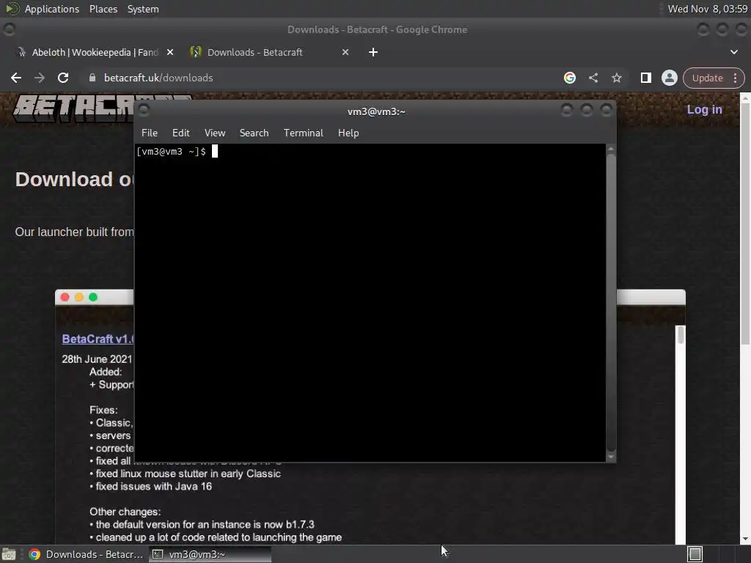
Task: Open Chrome side panel icon
Action: pyautogui.click(x=645, y=78)
